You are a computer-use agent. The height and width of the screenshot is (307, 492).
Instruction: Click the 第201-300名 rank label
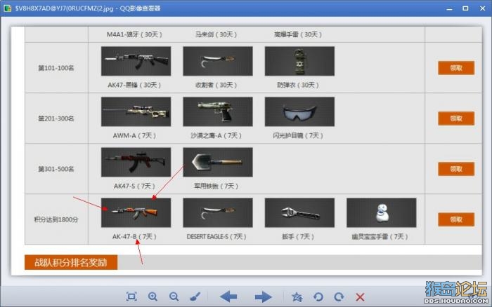pyautogui.click(x=56, y=118)
